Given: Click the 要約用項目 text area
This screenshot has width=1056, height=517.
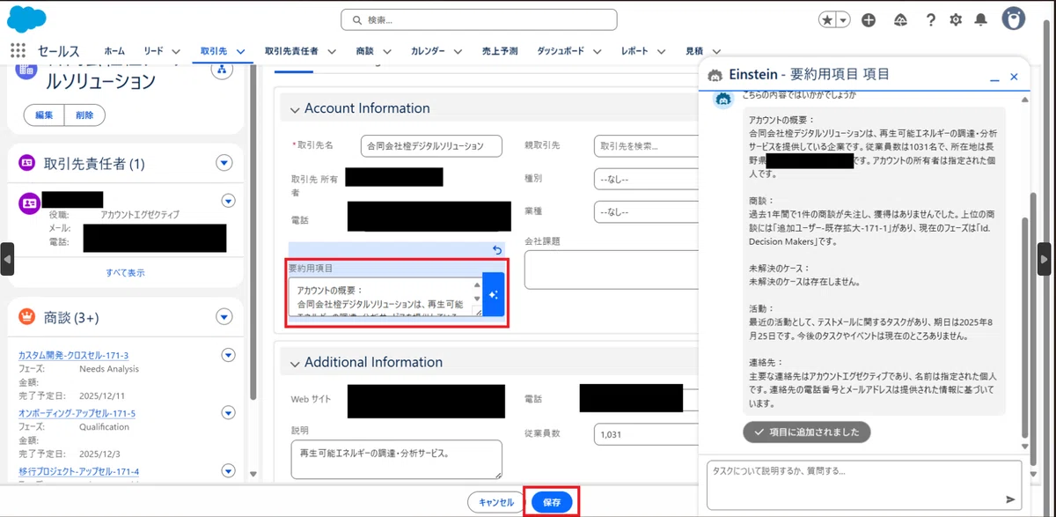Looking at the screenshot, I should (385, 297).
